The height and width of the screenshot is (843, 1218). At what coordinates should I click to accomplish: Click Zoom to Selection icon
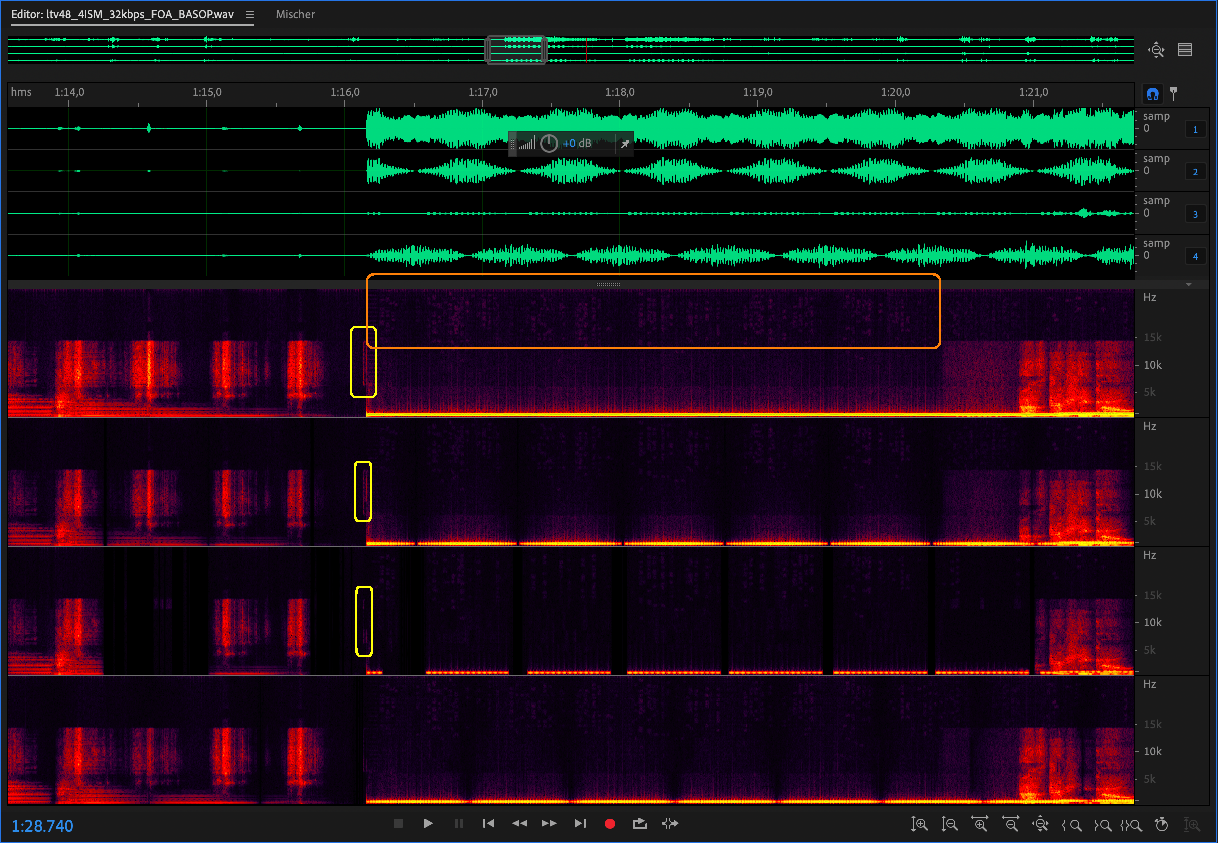[1132, 824]
